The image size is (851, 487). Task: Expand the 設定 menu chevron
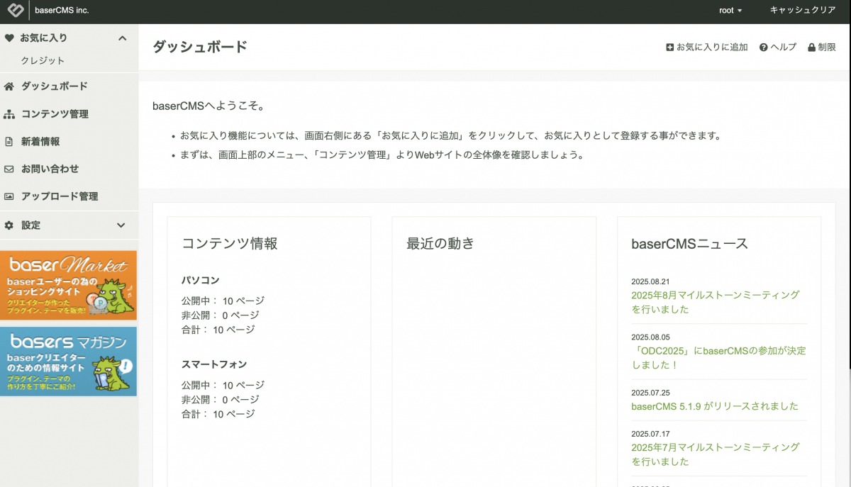(121, 225)
